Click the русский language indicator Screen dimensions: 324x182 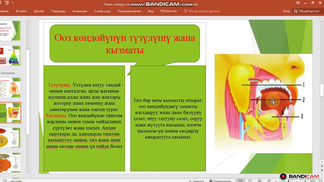click(x=16, y=181)
